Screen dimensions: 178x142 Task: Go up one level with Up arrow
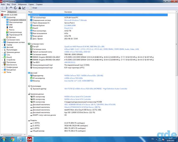pyautogui.click(x=11, y=8)
